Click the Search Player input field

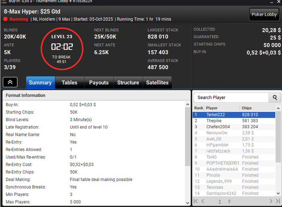pyautogui.click(x=231, y=98)
